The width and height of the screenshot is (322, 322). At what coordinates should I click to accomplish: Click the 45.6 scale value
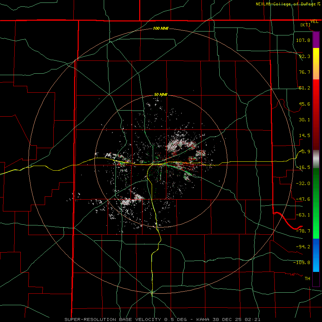304,104
